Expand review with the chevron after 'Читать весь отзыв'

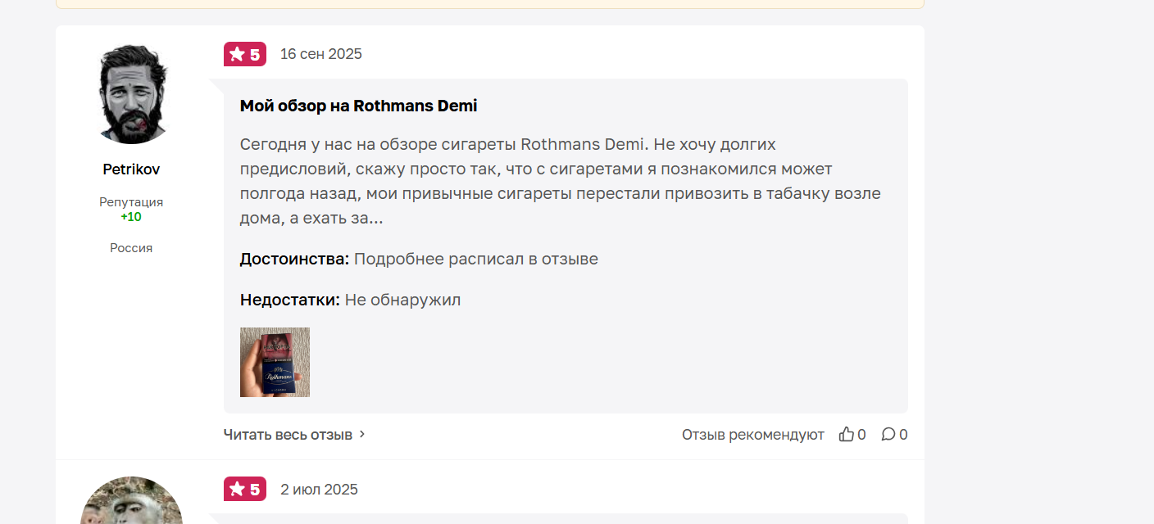362,435
